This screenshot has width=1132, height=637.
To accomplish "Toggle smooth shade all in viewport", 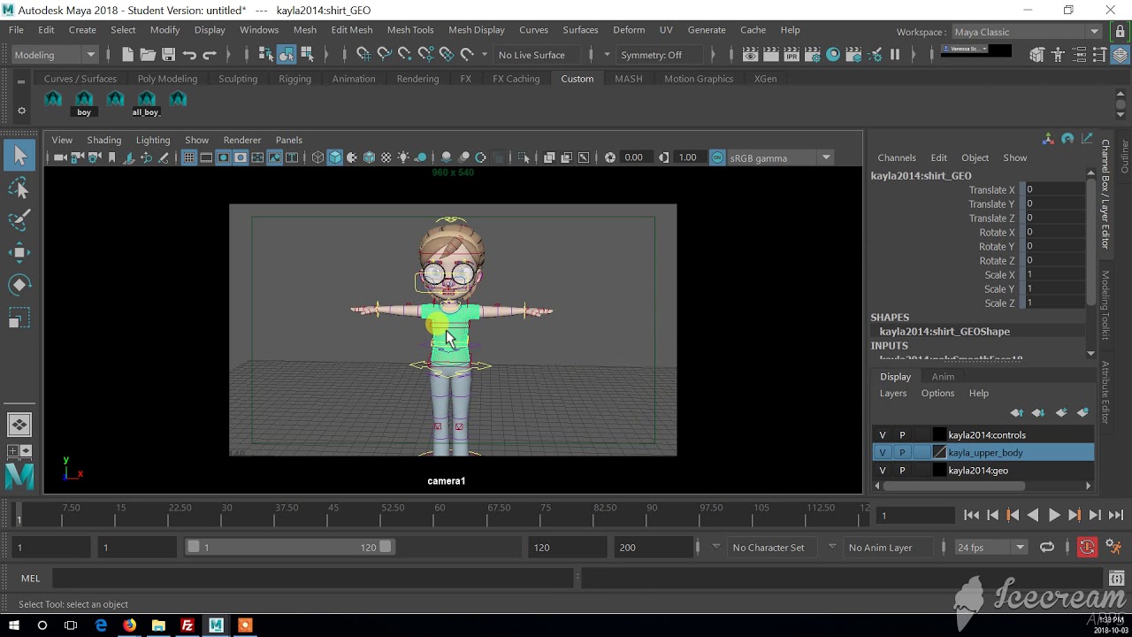I will tap(335, 157).
